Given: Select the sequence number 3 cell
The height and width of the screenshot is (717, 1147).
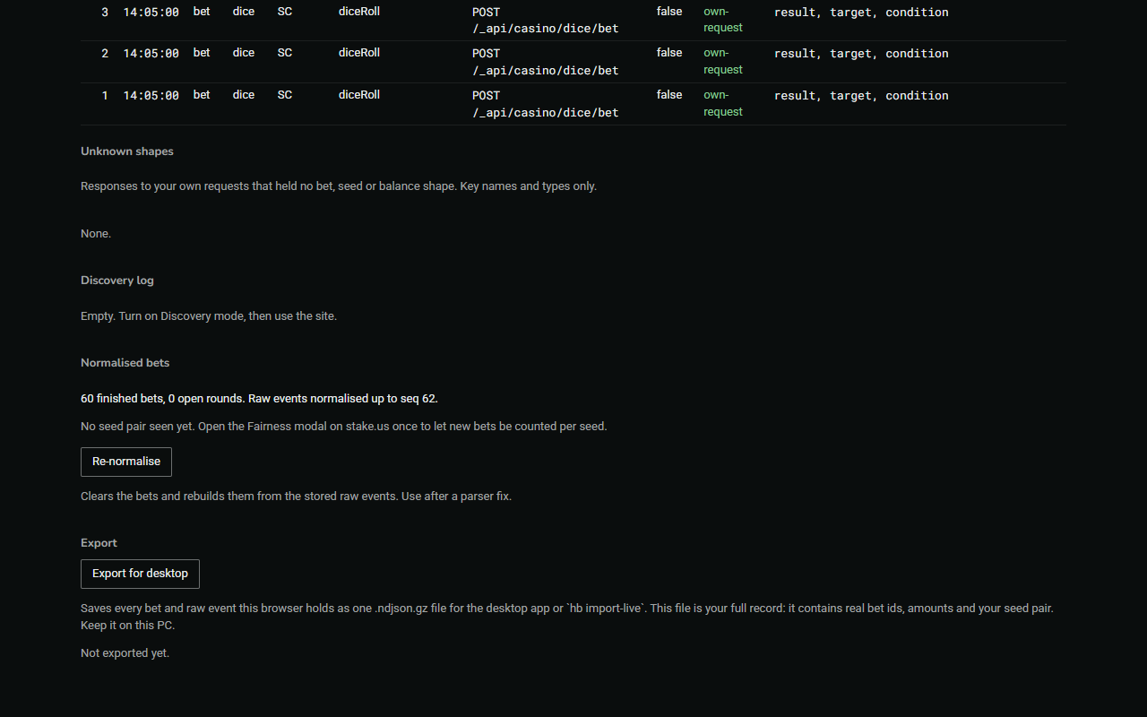Looking at the screenshot, I should pyautogui.click(x=105, y=13).
